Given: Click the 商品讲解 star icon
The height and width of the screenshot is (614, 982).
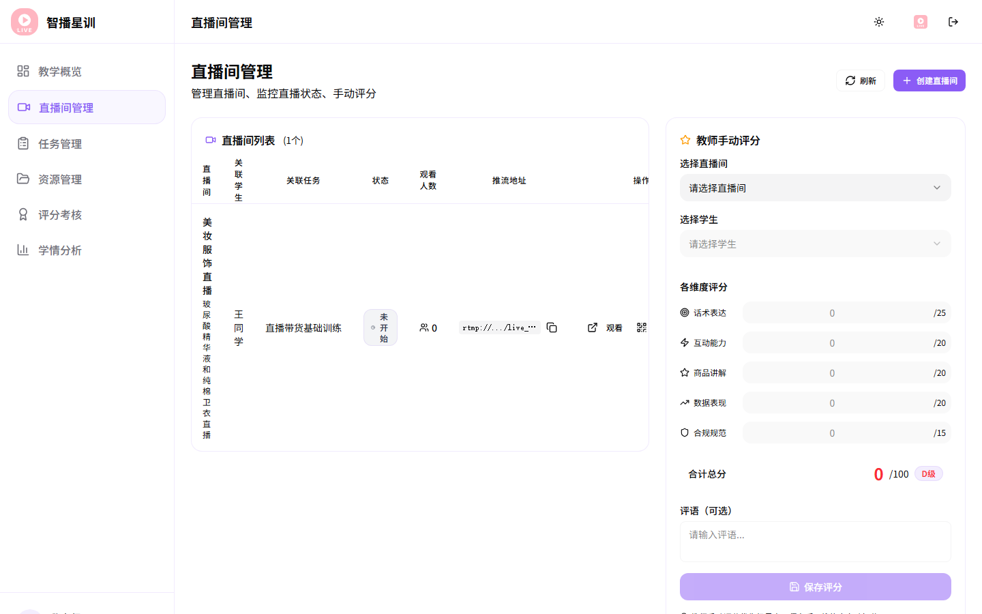Looking at the screenshot, I should (x=685, y=372).
